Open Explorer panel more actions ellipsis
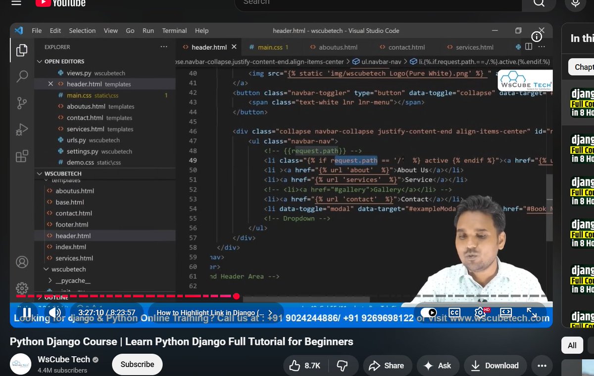Viewport: 594px width, 376px height. tap(164, 47)
